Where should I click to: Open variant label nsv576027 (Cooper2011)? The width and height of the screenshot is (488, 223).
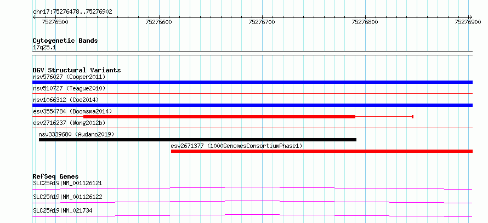pyautogui.click(x=69, y=77)
